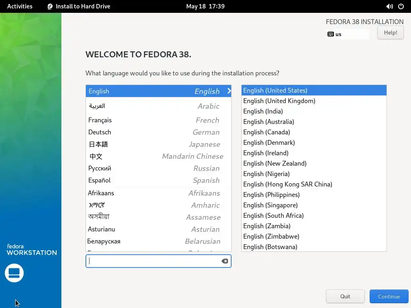
Task: Open the clock showing May 18 17:39
Action: (x=205, y=6)
